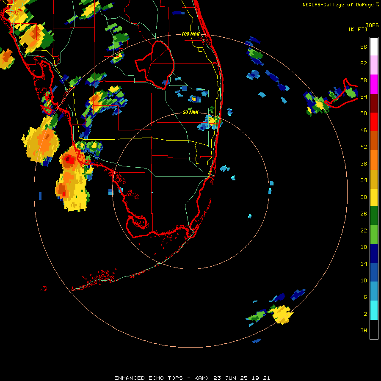Click the legend value 50
Screen dimensions: 381x381
[x=364, y=113]
